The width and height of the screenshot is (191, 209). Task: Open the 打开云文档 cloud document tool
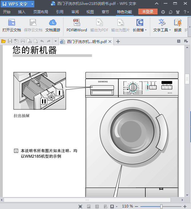pos(12,25)
